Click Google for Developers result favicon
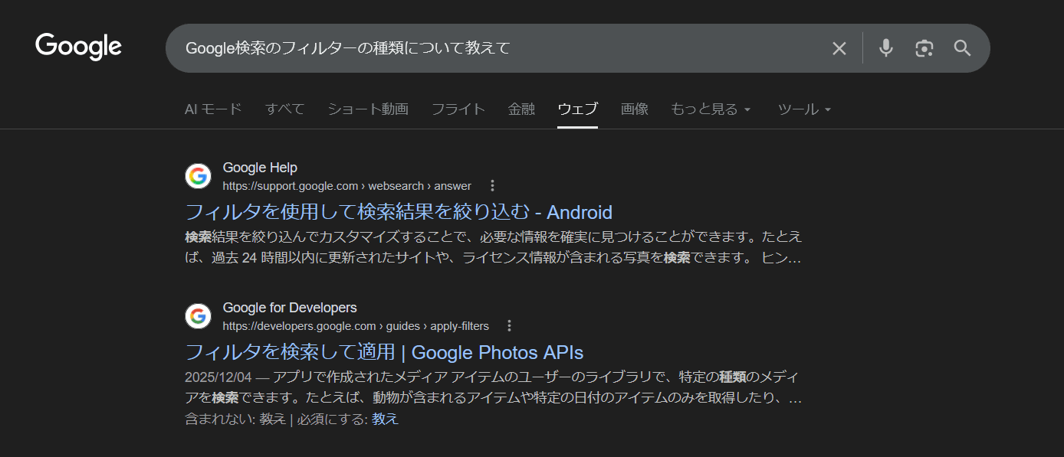The height and width of the screenshot is (457, 1064). [198, 316]
